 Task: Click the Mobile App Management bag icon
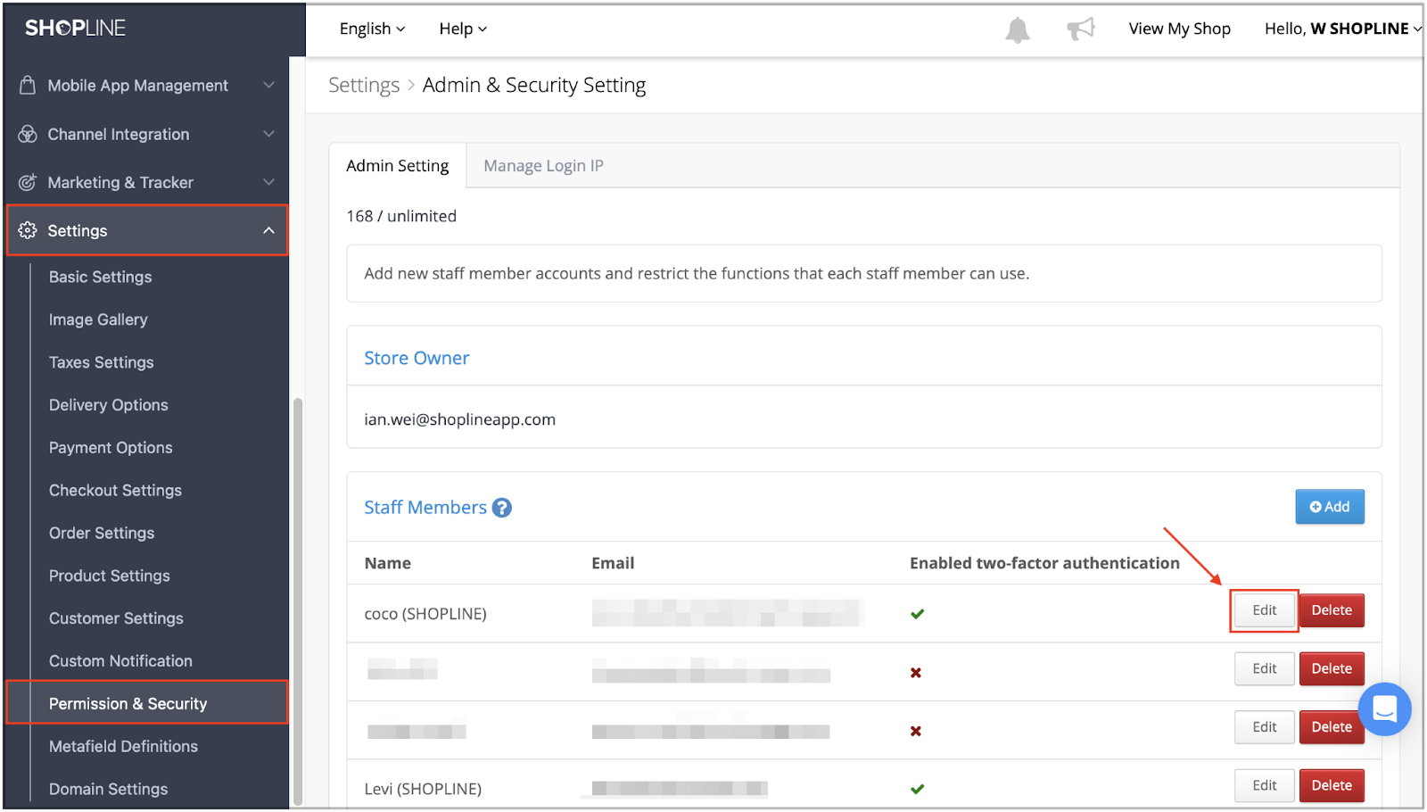click(x=28, y=85)
